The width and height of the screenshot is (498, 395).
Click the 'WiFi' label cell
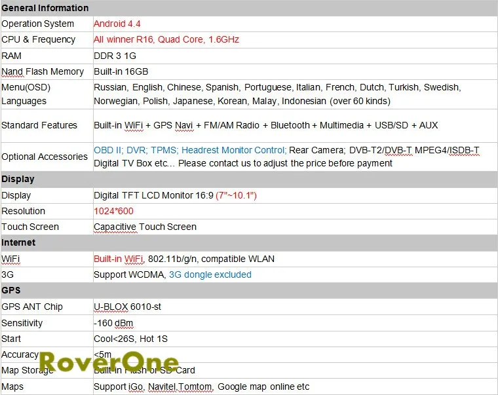47,259
